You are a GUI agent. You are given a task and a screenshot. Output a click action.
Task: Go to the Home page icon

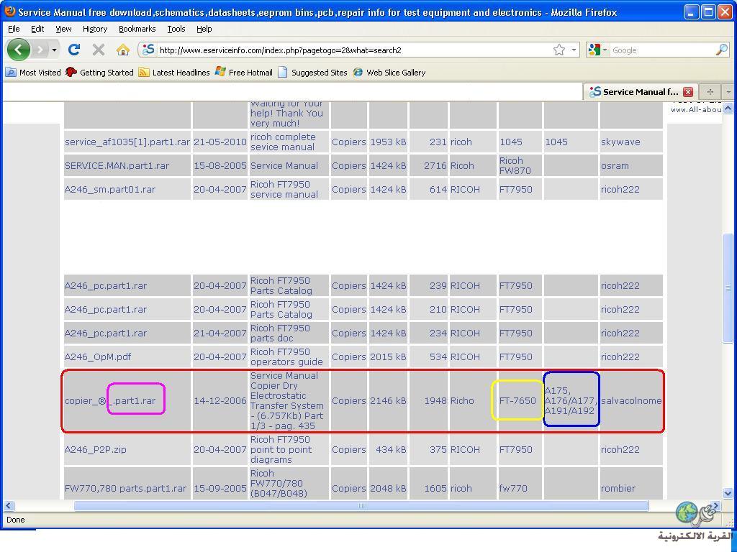(122, 50)
